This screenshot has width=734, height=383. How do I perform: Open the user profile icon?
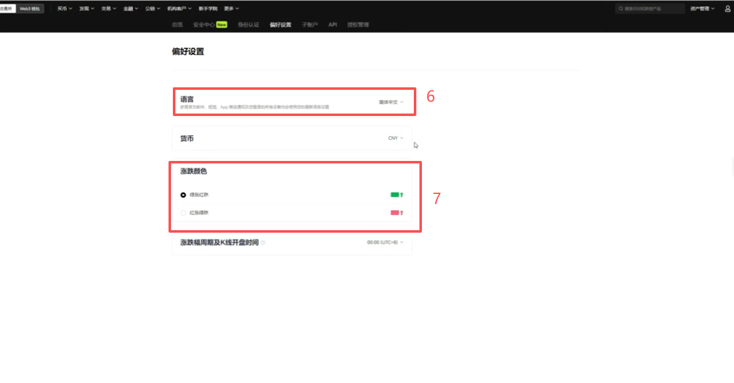pyautogui.click(x=728, y=8)
